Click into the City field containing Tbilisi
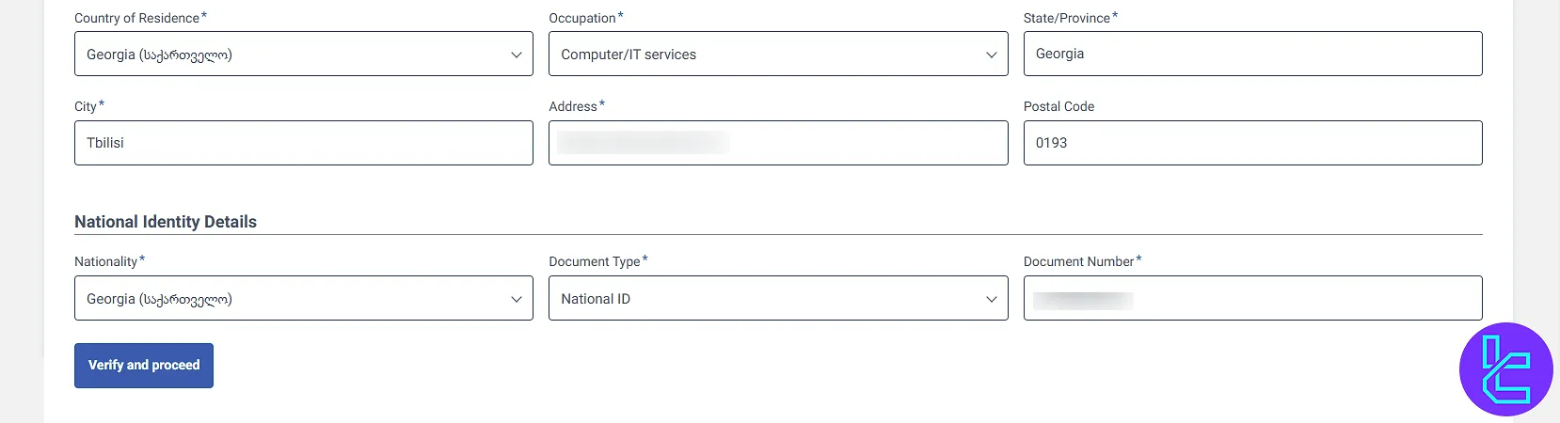The width and height of the screenshot is (1560, 423). coord(303,143)
